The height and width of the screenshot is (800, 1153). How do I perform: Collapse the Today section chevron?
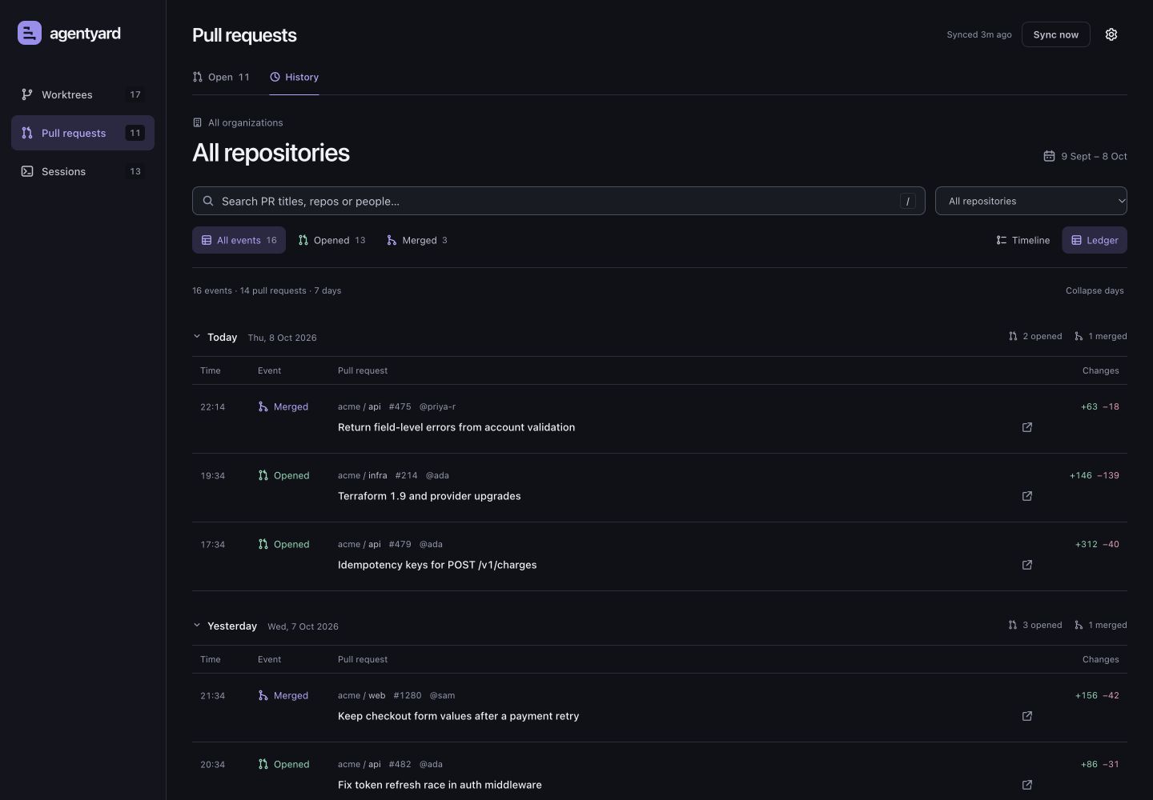[197, 337]
